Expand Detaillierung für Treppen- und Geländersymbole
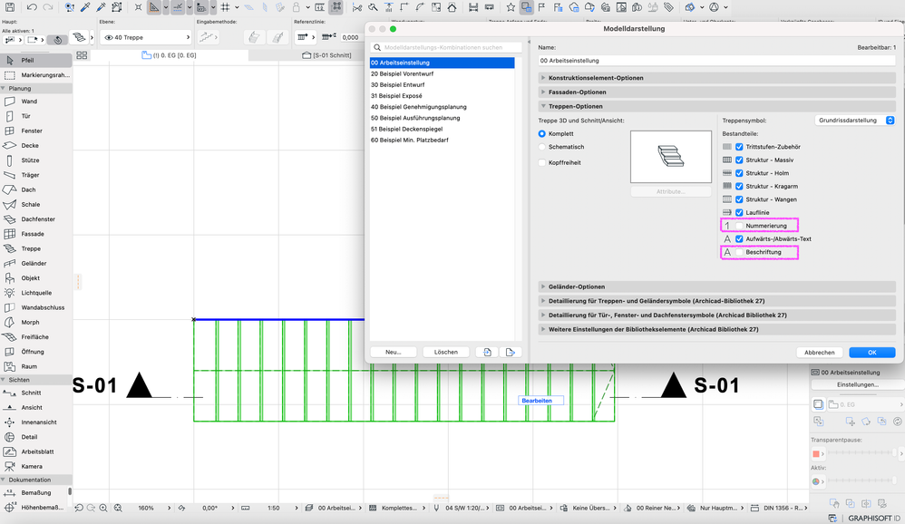Viewport: 905px width, 524px height. click(717, 301)
